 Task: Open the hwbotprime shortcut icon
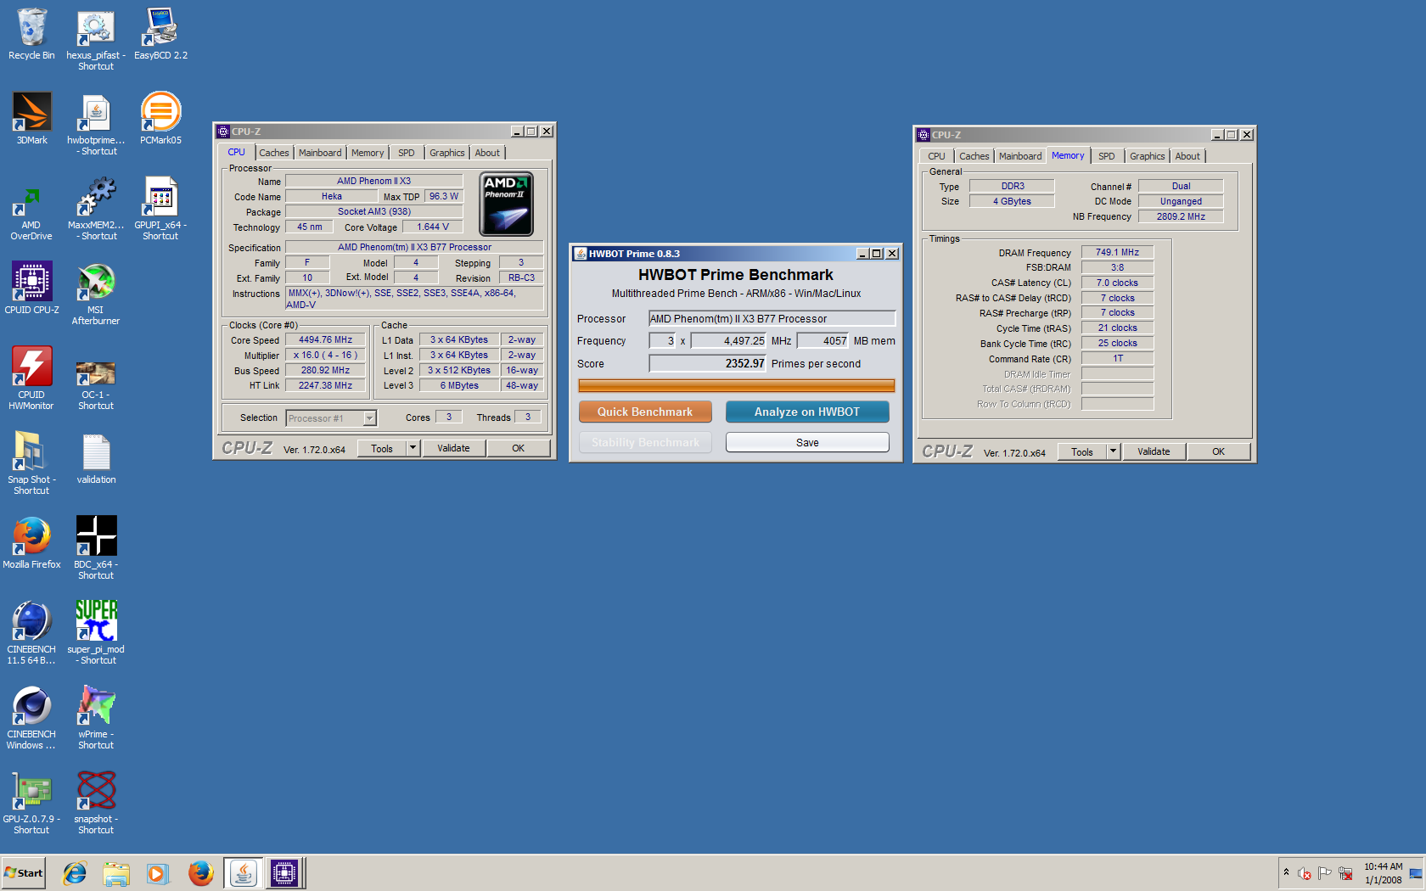[96, 124]
